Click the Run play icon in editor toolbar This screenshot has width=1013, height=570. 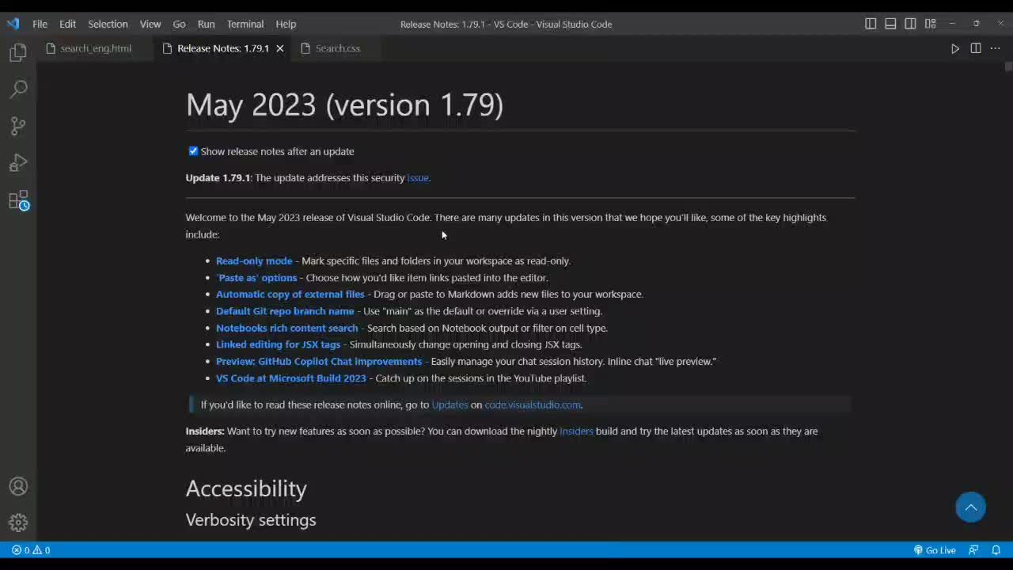click(955, 48)
